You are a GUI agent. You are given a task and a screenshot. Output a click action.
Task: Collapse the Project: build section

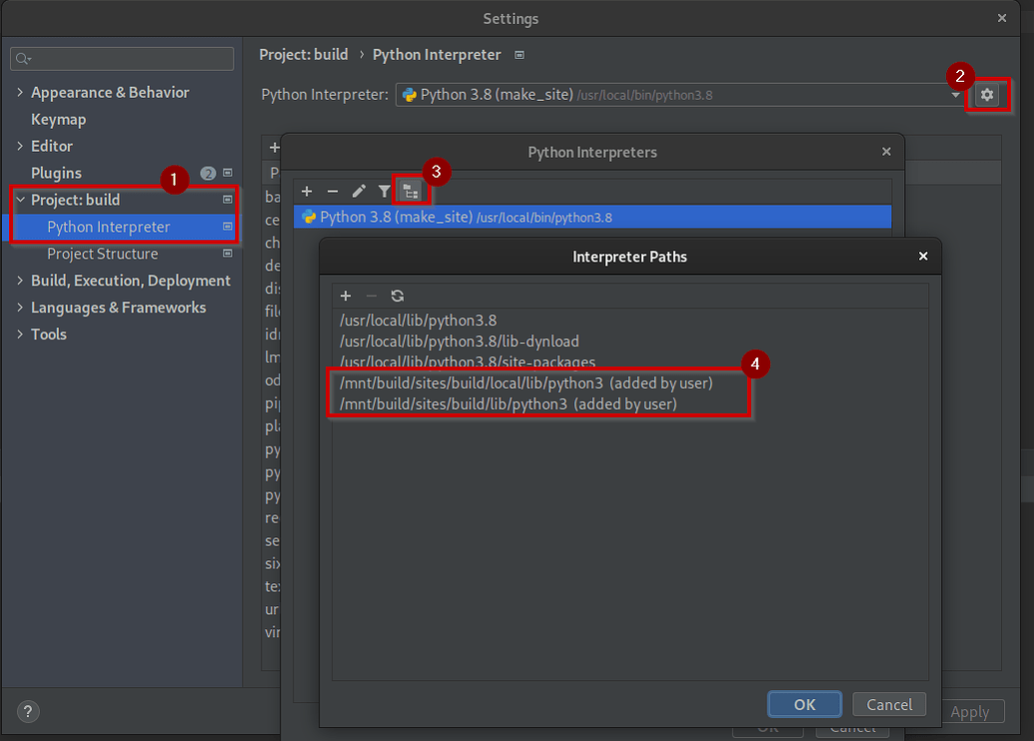click(x=20, y=200)
